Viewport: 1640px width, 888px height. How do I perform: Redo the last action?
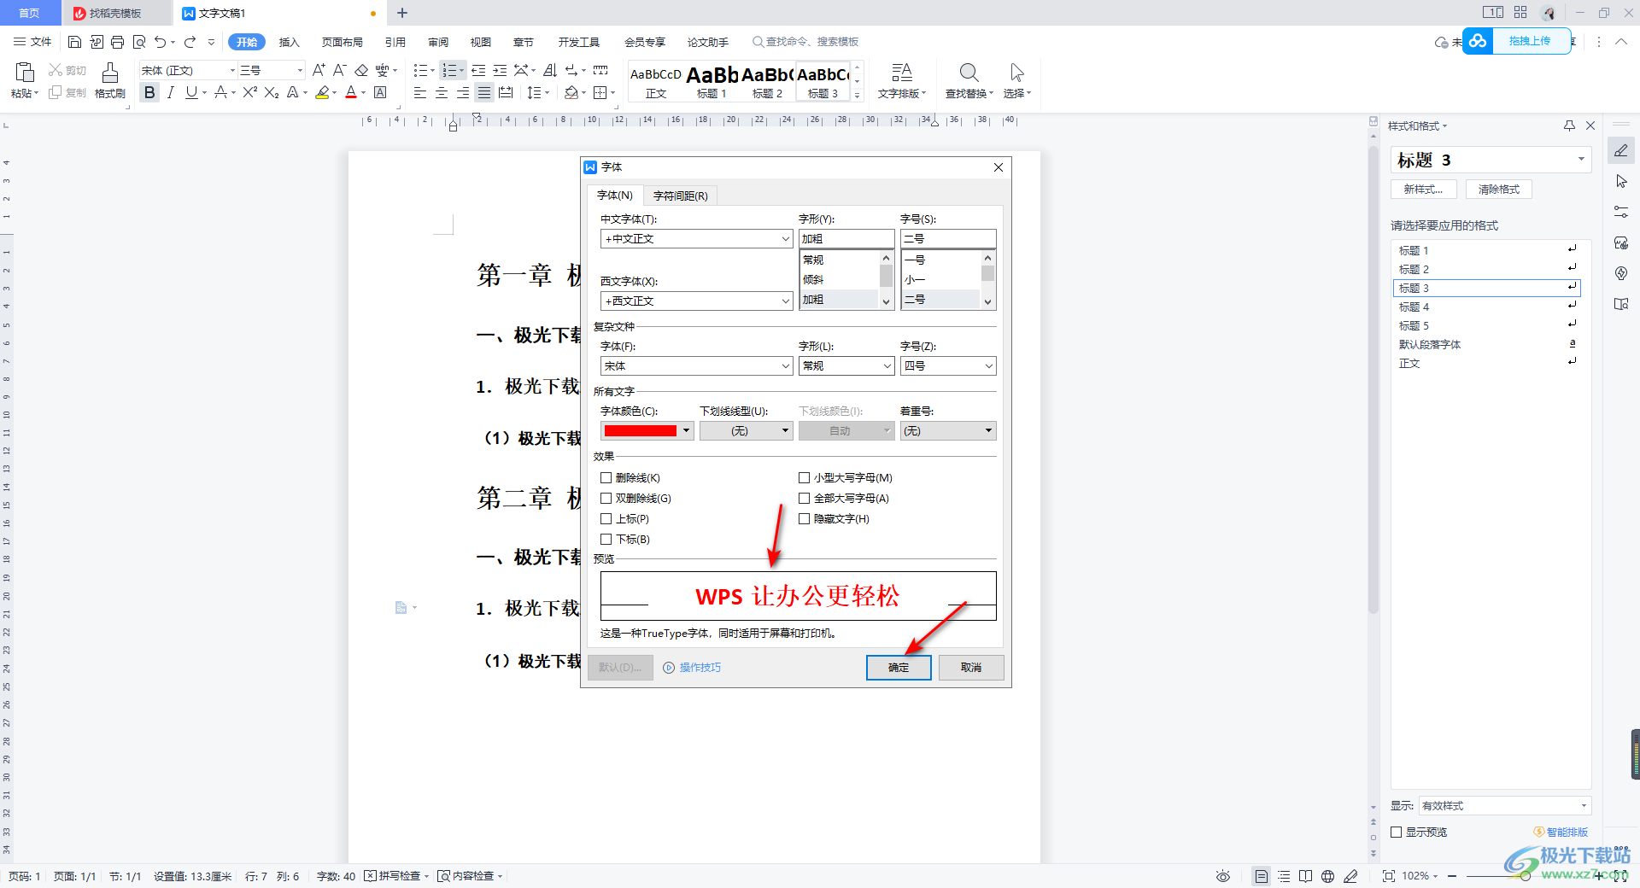click(x=190, y=42)
